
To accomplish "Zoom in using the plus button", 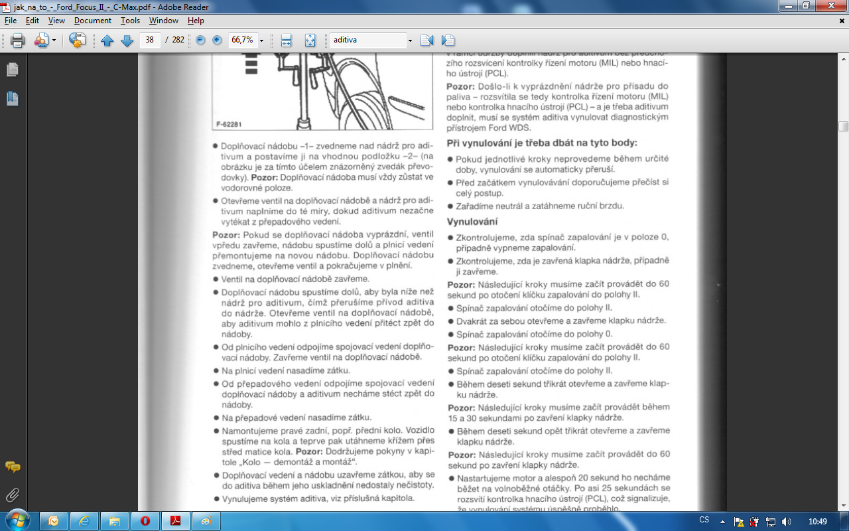I will [217, 40].
